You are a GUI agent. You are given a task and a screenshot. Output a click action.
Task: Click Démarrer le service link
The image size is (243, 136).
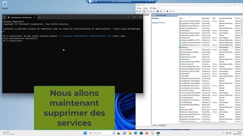(155, 23)
